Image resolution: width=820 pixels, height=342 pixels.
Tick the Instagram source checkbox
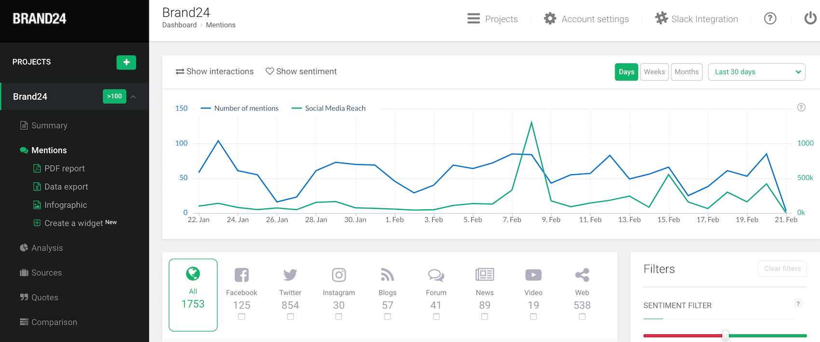(339, 317)
